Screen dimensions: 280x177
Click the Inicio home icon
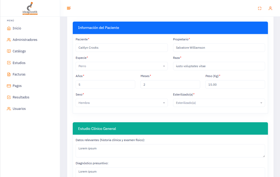coord(9,28)
